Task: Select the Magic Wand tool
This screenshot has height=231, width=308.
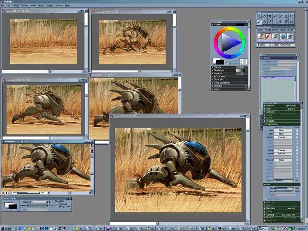Action: pos(281,16)
